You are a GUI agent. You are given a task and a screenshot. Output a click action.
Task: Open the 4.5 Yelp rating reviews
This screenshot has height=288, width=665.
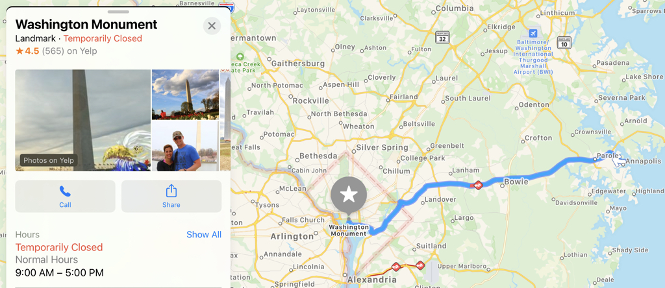point(56,51)
